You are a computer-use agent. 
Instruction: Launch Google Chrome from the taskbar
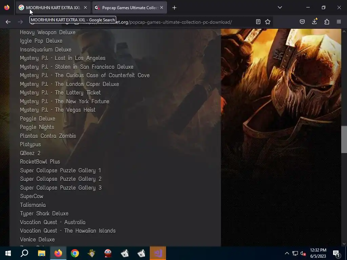75,253
